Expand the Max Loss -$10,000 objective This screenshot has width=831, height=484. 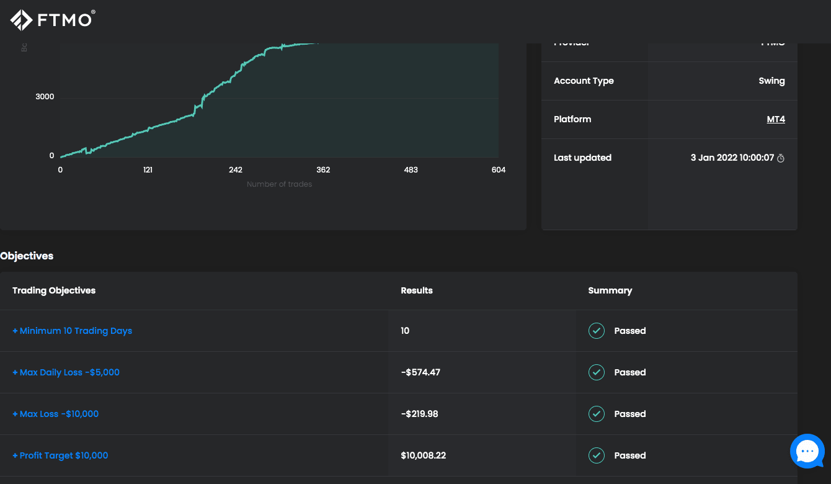click(55, 414)
